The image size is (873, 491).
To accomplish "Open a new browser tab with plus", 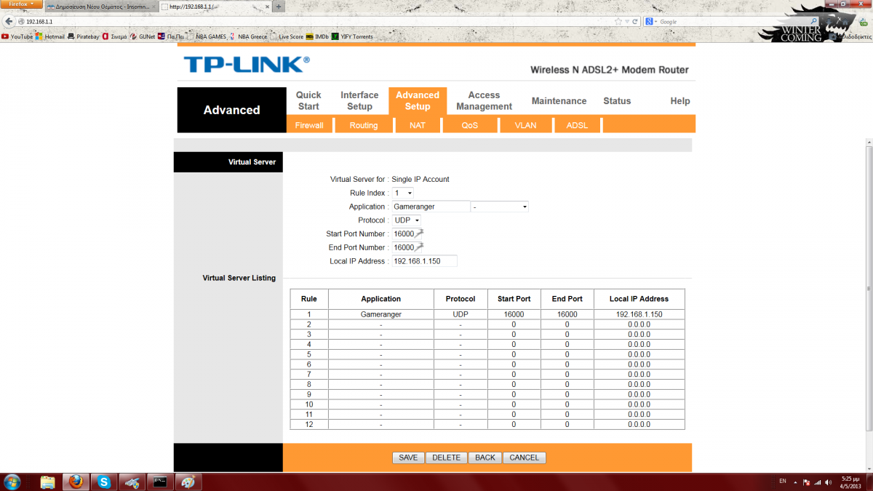I will 279,7.
